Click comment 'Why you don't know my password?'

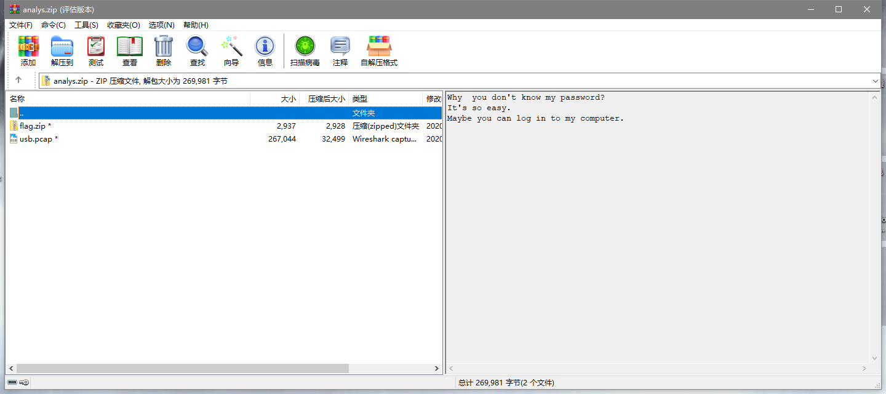526,97
